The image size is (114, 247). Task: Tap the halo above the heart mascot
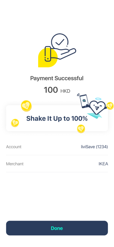(98, 99)
